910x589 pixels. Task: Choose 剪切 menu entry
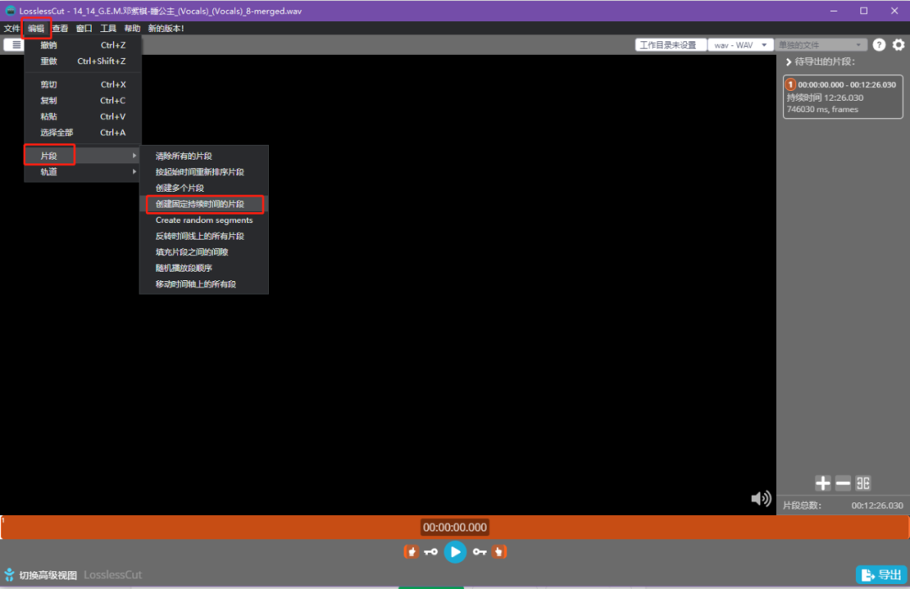83,85
